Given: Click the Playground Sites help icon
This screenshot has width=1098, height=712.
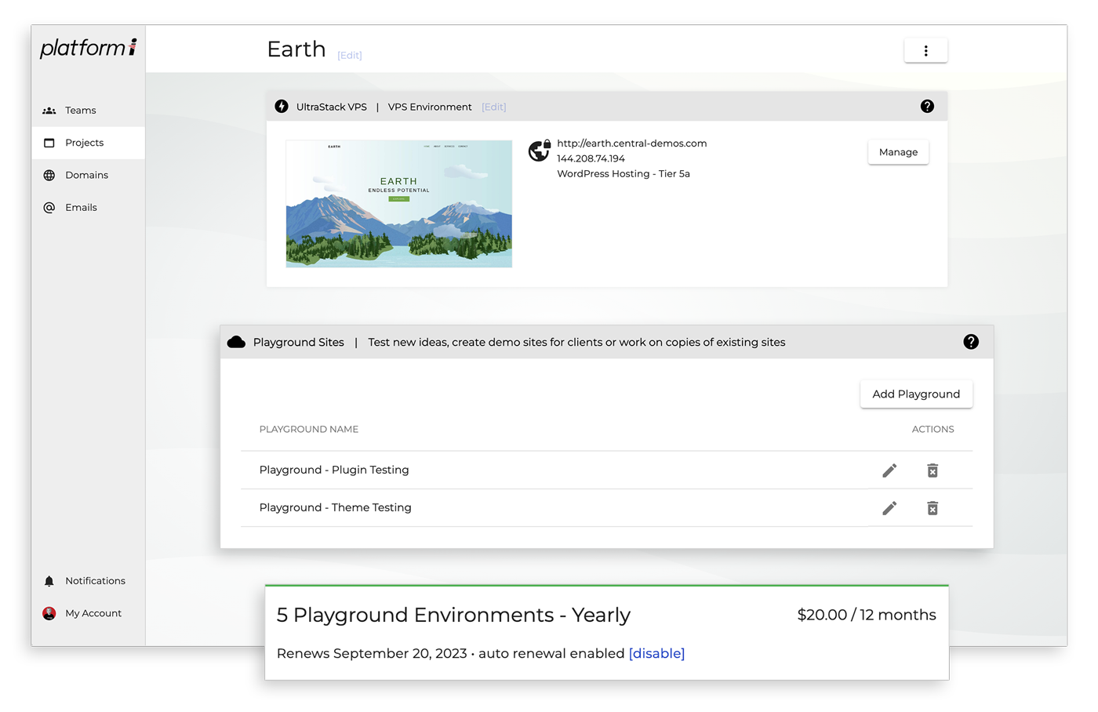Looking at the screenshot, I should click(x=971, y=342).
